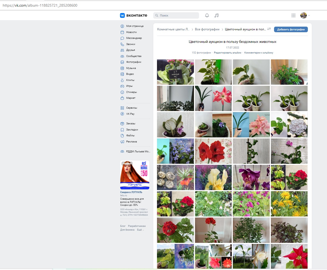327x270 pixels.
Task: Open Фотографии menu label
Action: pyautogui.click(x=134, y=62)
